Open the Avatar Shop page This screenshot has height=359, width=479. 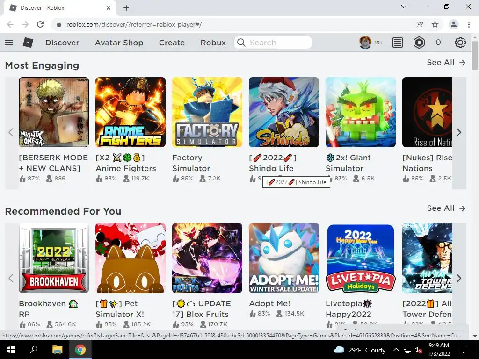119,43
